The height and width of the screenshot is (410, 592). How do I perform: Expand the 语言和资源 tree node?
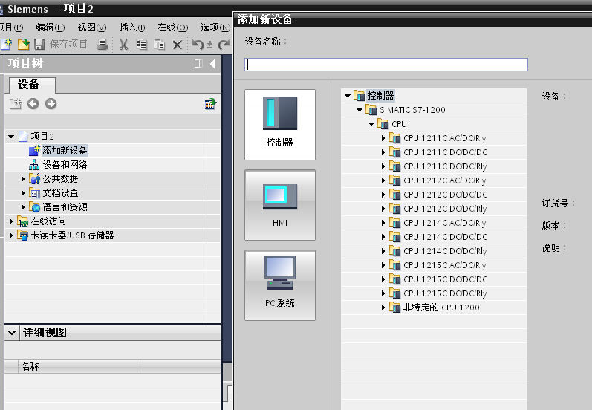22,207
